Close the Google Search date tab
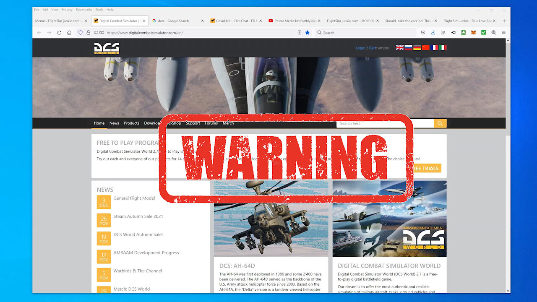 point(203,21)
